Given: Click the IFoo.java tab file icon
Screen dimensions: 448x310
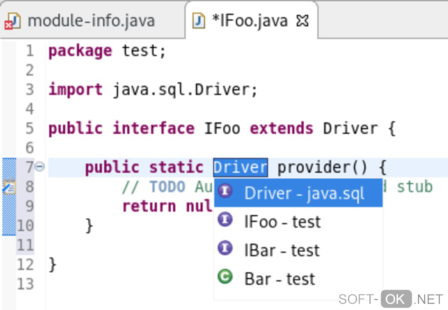Looking at the screenshot, I should (199, 21).
